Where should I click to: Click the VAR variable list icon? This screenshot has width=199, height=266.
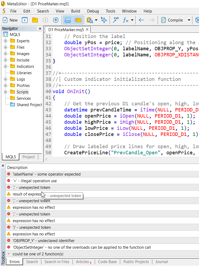tap(116, 20)
